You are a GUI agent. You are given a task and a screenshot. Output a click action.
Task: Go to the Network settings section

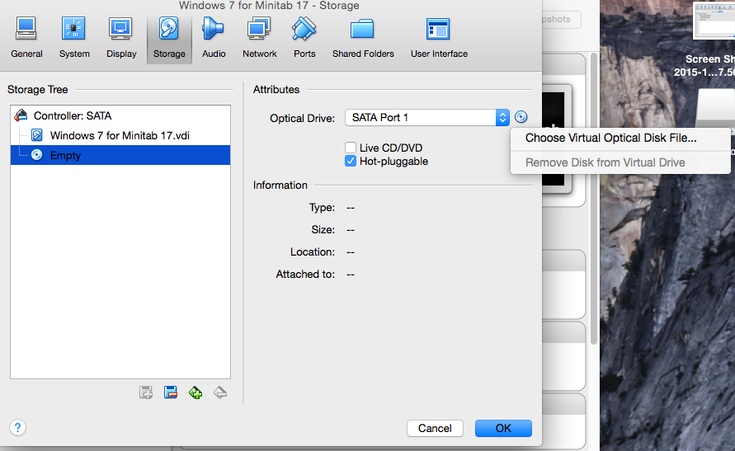259,38
